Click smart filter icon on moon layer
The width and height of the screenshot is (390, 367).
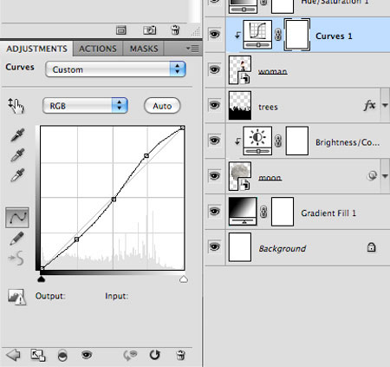pos(372,175)
